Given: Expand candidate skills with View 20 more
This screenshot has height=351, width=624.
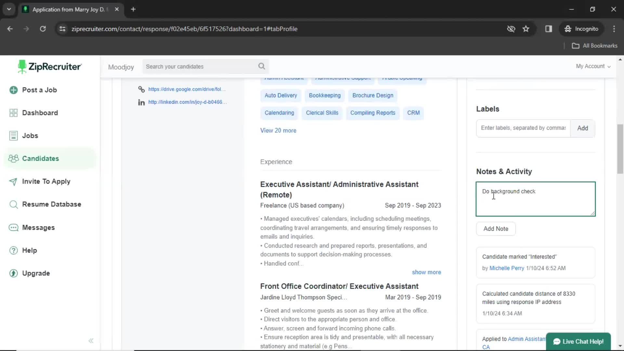Looking at the screenshot, I should [278, 130].
